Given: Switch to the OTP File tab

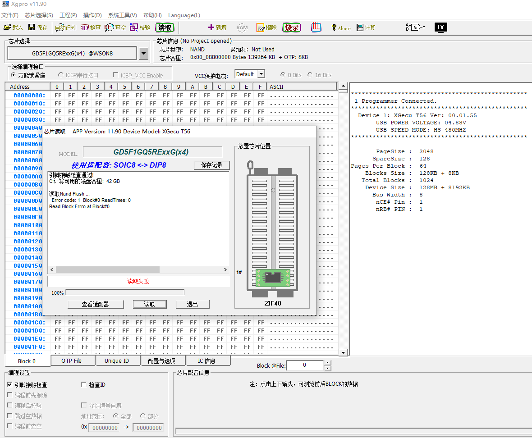Looking at the screenshot, I should pyautogui.click(x=72, y=360).
